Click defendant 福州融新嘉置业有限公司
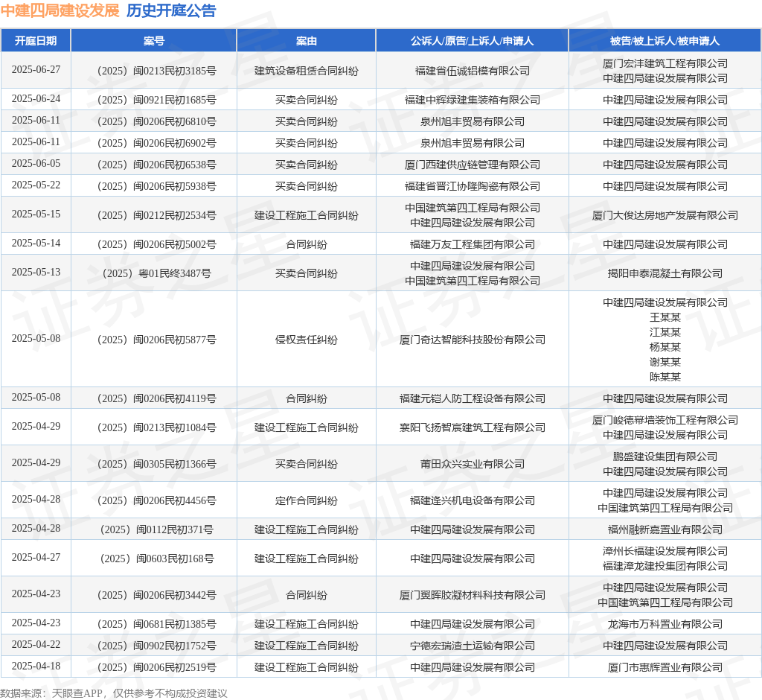762x700 pixels. pyautogui.click(x=665, y=529)
